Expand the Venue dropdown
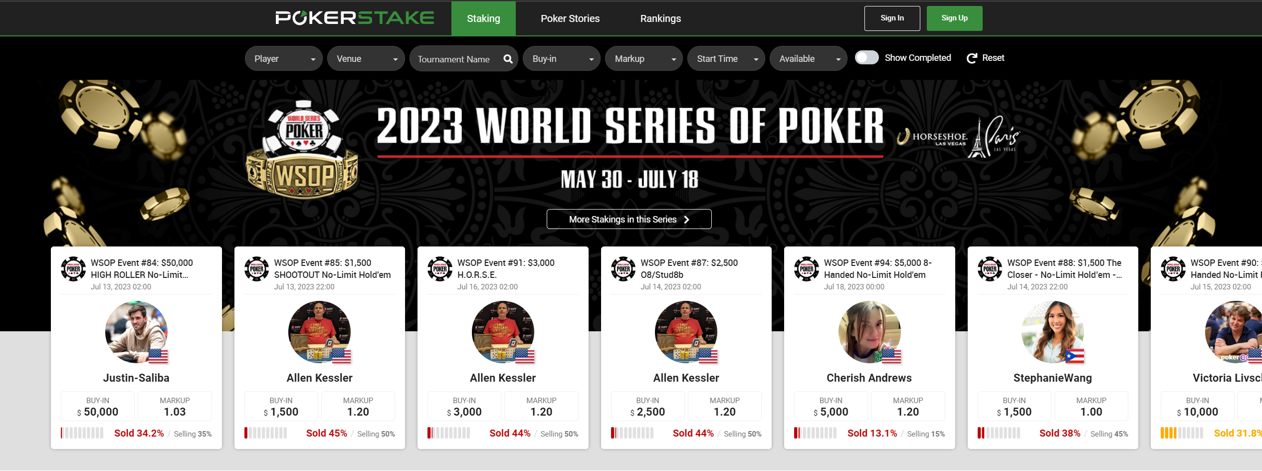This screenshot has height=471, width=1262. [x=366, y=58]
